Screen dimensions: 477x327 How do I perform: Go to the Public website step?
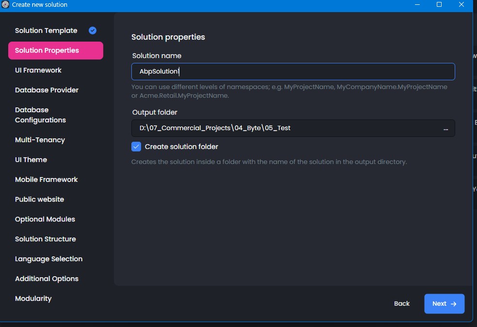point(39,199)
